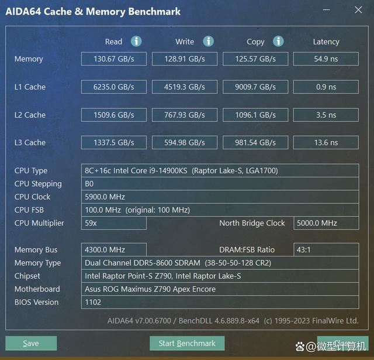Click the Memory Write result field
This screenshot has height=360, width=374.
coord(184,59)
